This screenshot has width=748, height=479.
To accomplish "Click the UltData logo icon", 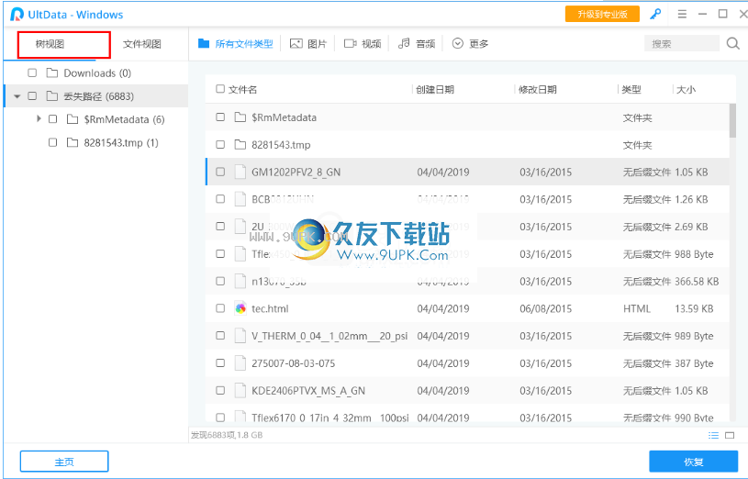I will (x=17, y=15).
